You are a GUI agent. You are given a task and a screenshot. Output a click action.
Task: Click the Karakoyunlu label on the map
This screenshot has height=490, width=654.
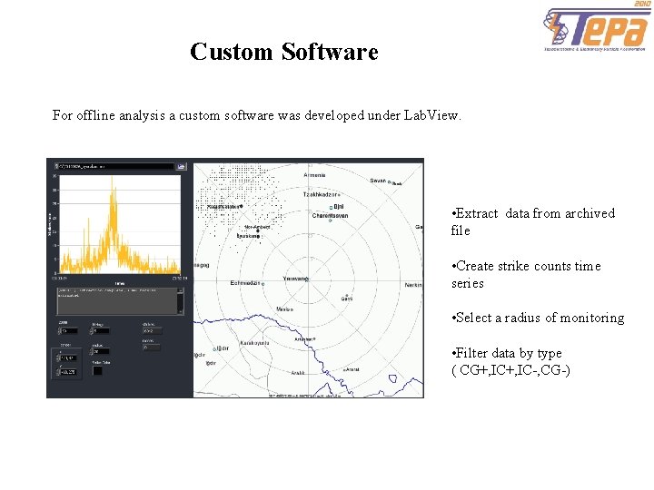tap(254, 343)
